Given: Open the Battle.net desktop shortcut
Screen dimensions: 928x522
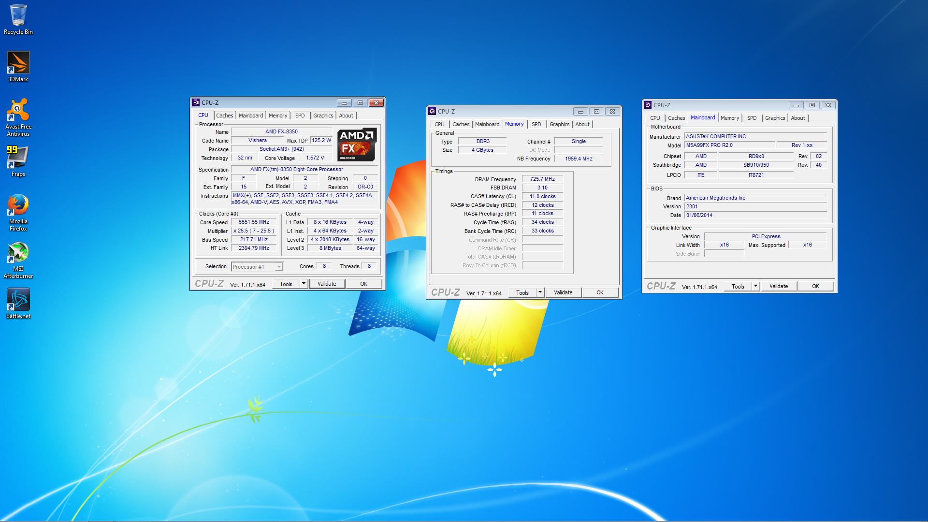Looking at the screenshot, I should click(x=18, y=304).
